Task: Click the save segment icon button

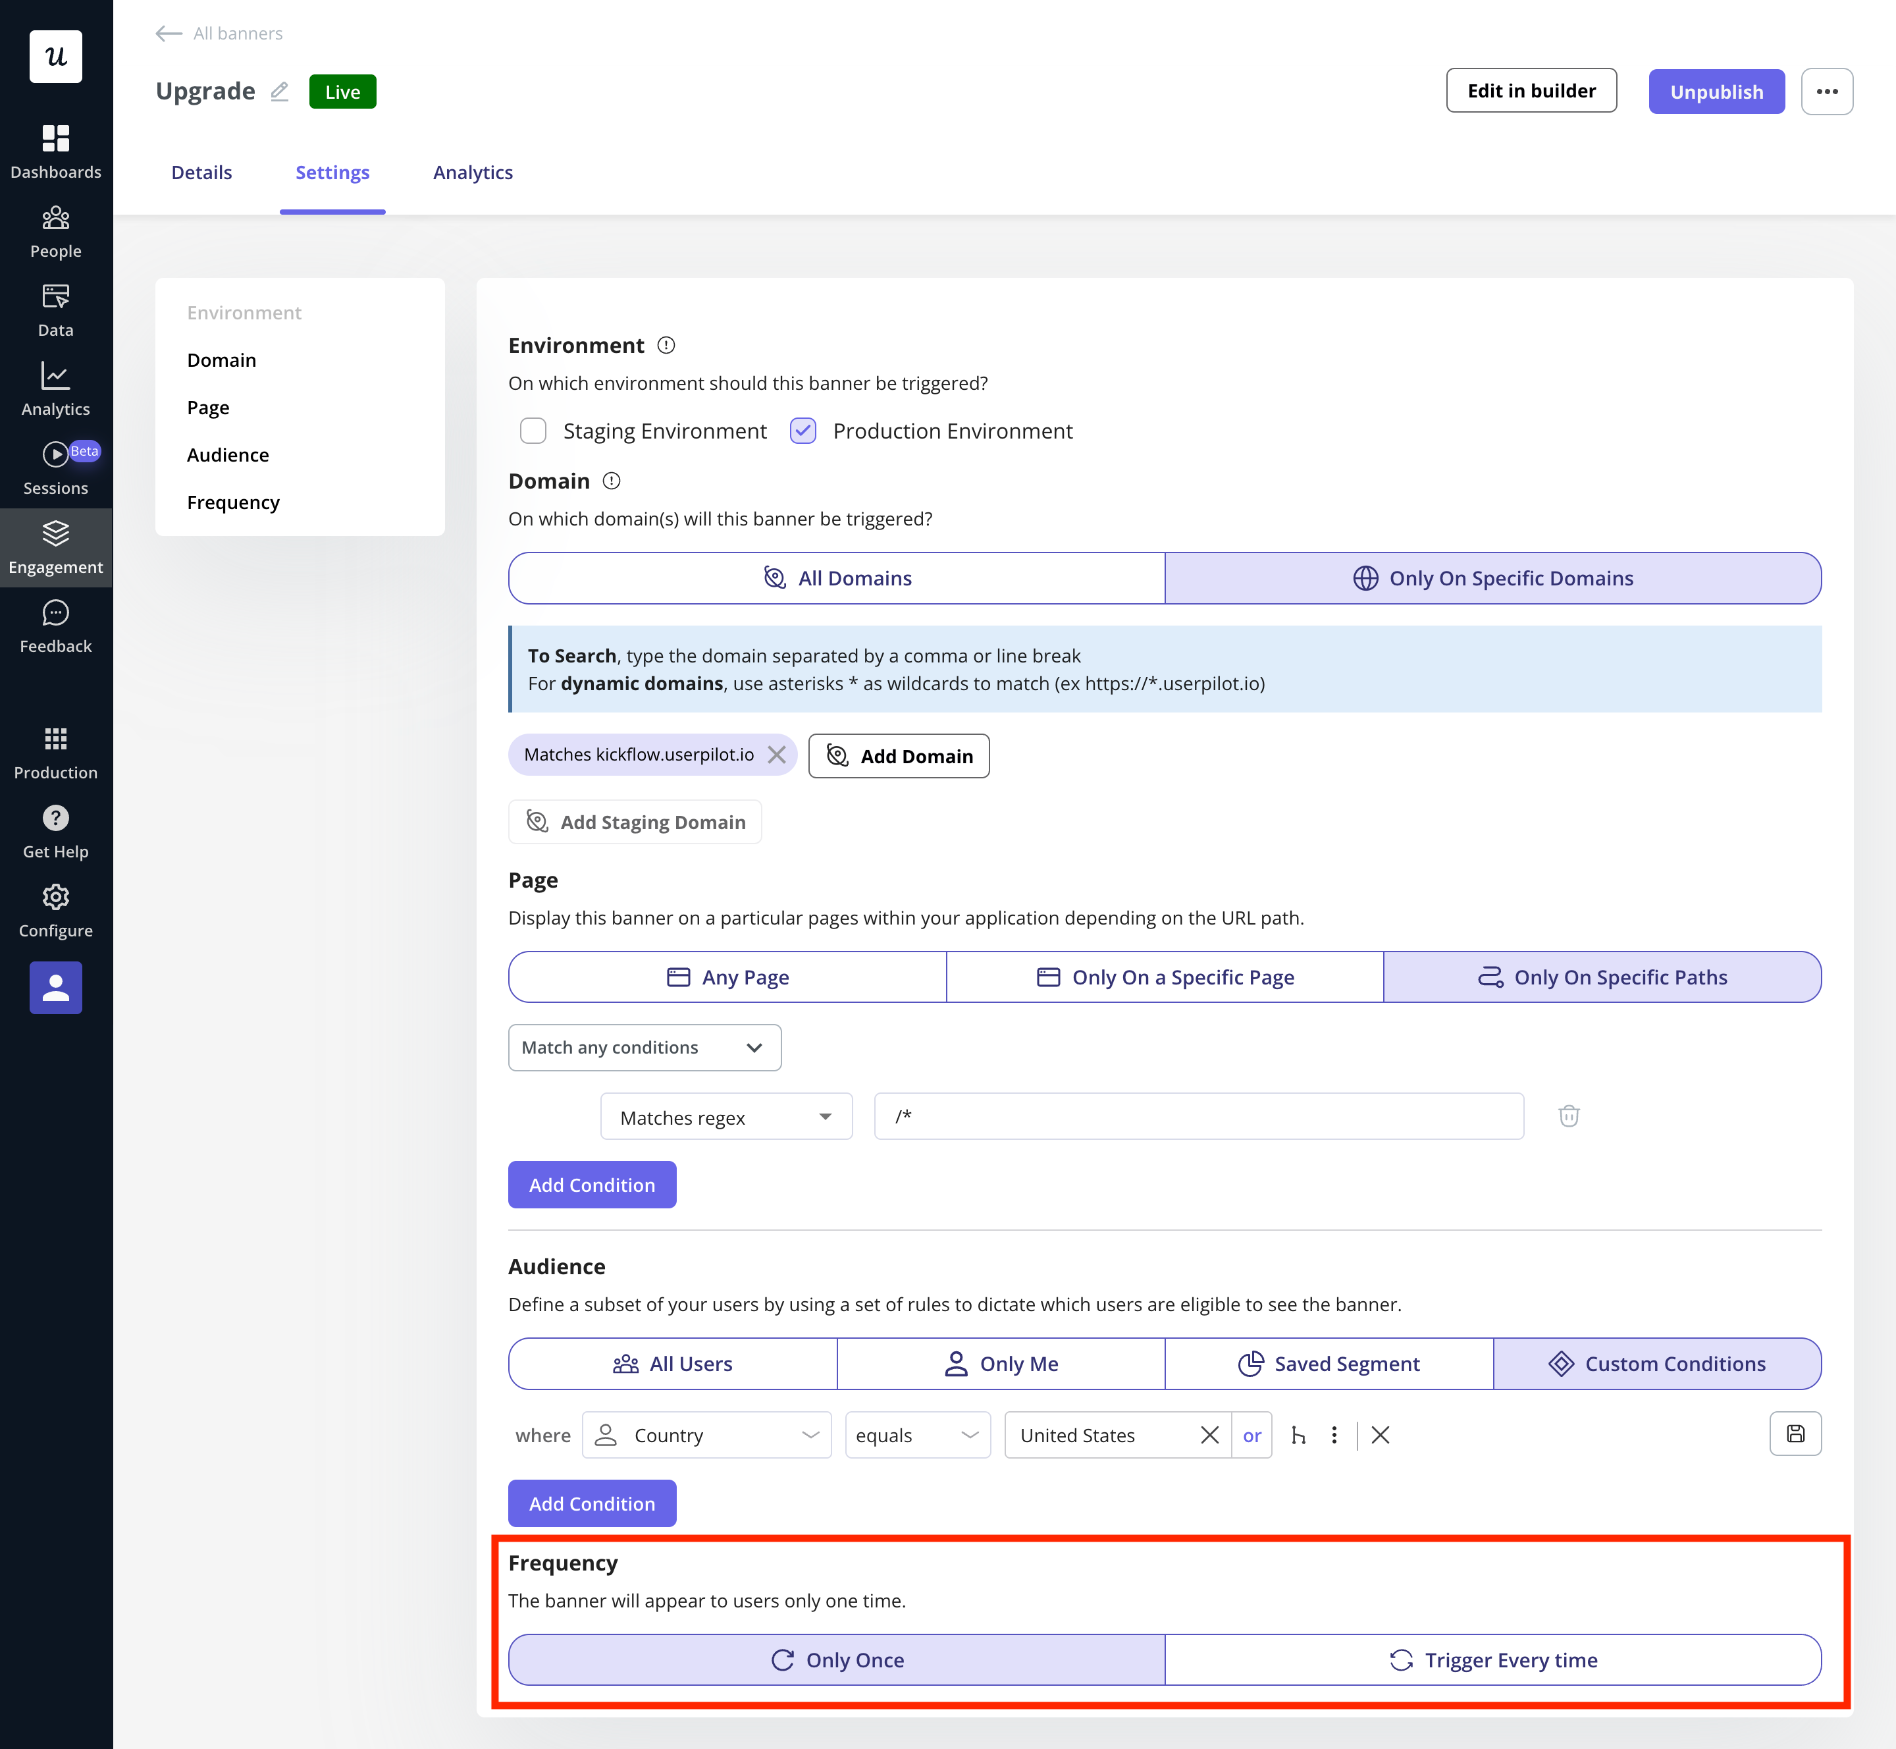Action: (1794, 1434)
